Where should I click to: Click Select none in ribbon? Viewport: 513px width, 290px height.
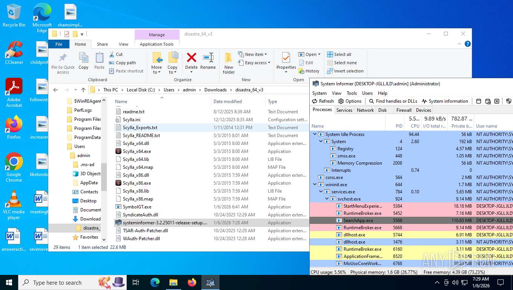click(341, 63)
